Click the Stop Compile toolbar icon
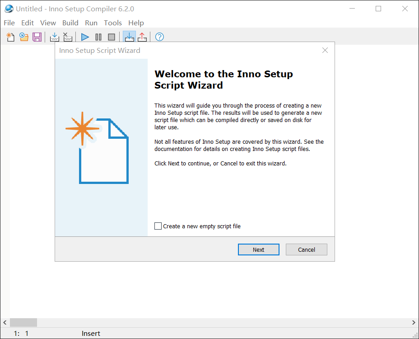Screen dimensions: 419x339 point(68,37)
